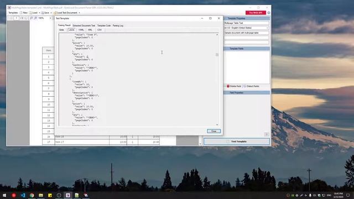This screenshot has height=199, width=354.
Task: Create a new template with the New button
Action: coord(23,13)
